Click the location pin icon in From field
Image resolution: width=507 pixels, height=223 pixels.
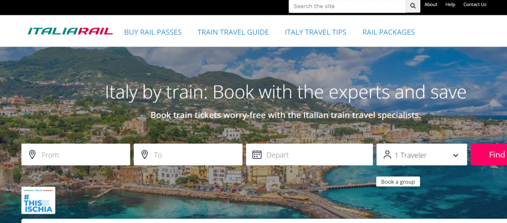[32, 155]
